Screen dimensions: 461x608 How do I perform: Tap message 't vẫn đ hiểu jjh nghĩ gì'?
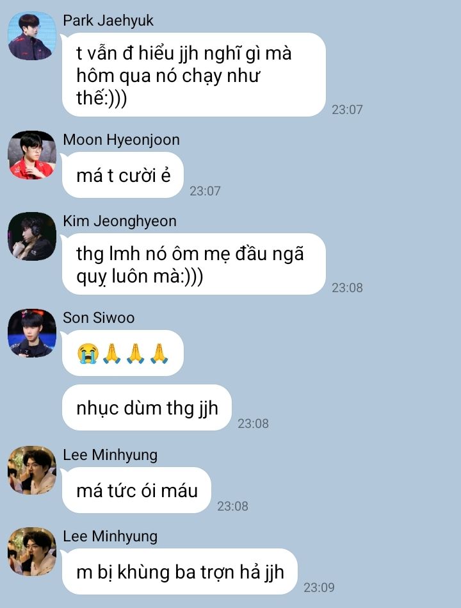tap(194, 75)
